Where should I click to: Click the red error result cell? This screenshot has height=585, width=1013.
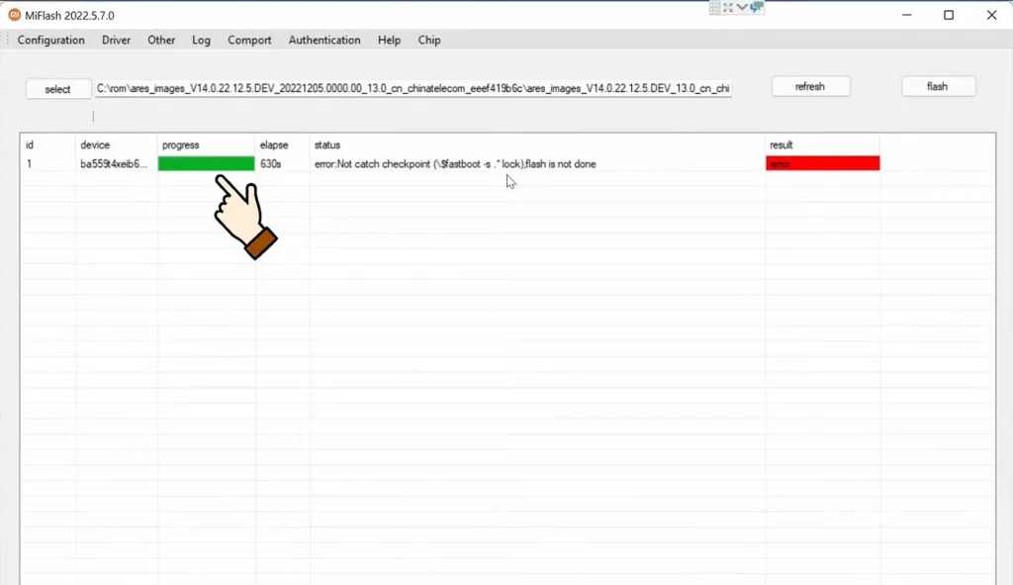[x=822, y=164]
